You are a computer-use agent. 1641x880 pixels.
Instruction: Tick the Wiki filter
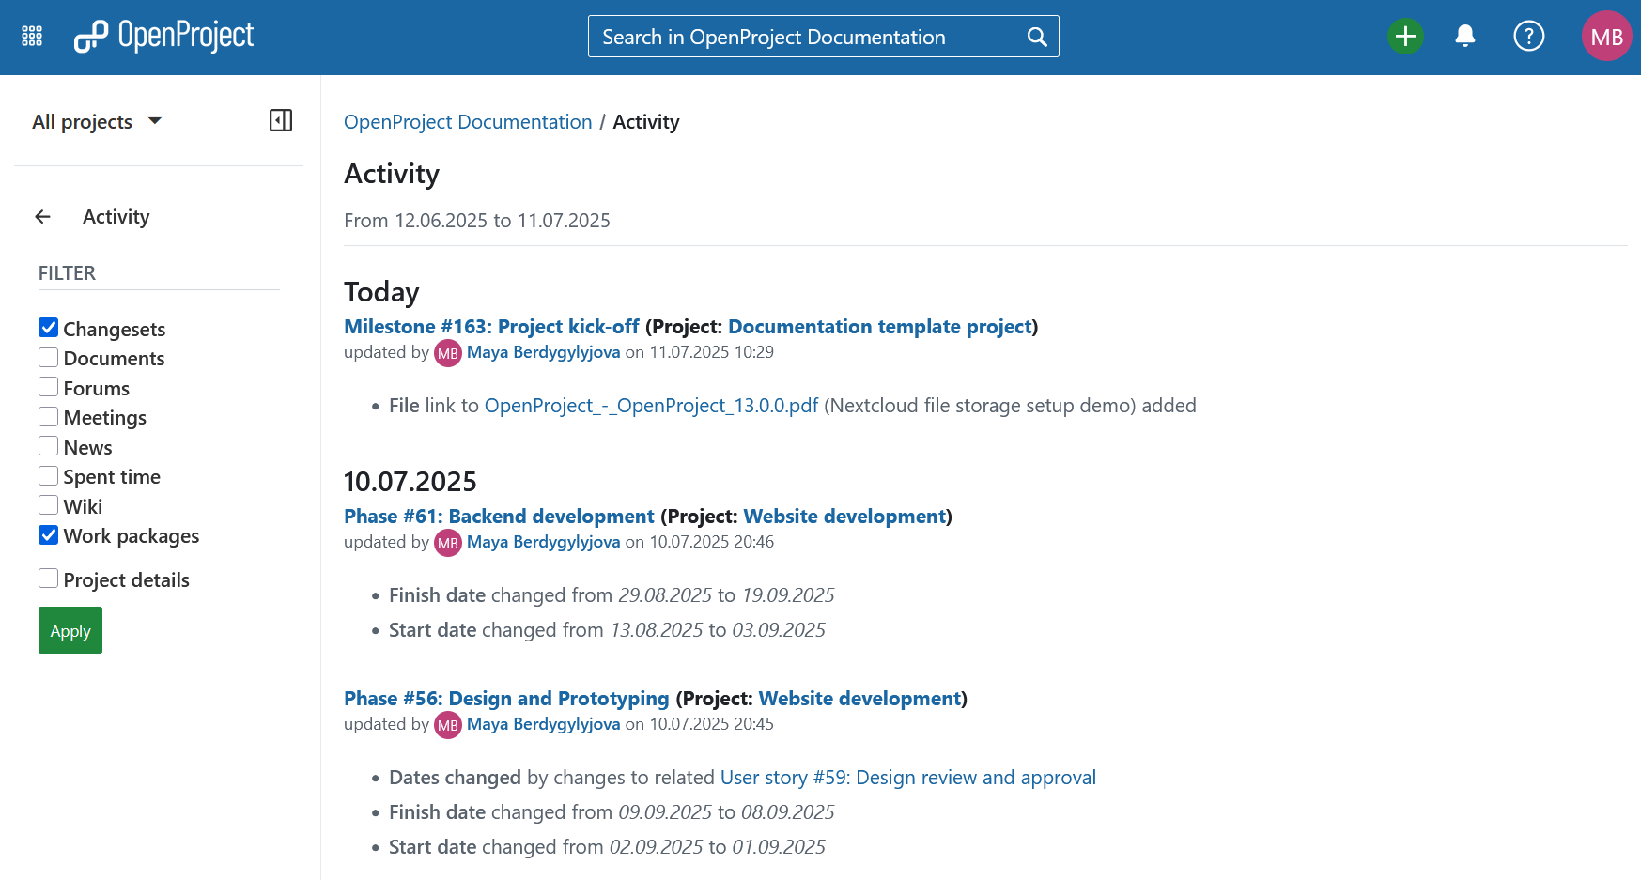[49, 505]
